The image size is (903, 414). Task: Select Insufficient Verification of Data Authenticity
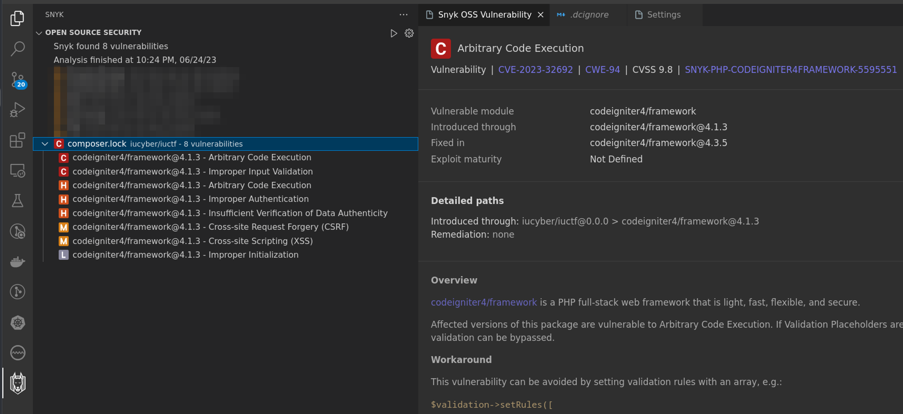(x=230, y=213)
